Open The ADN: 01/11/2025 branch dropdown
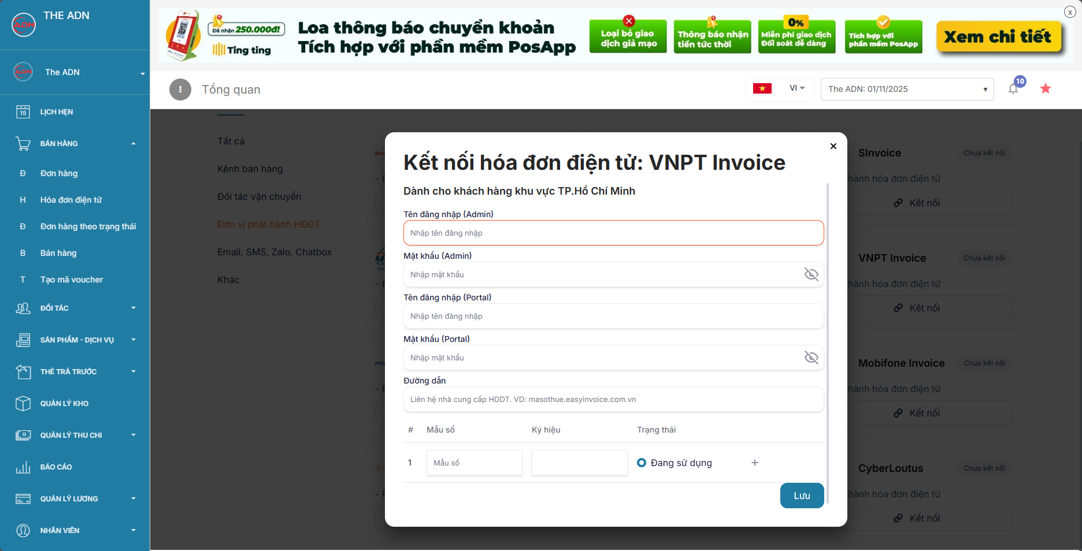The height and width of the screenshot is (551, 1082). click(x=907, y=89)
